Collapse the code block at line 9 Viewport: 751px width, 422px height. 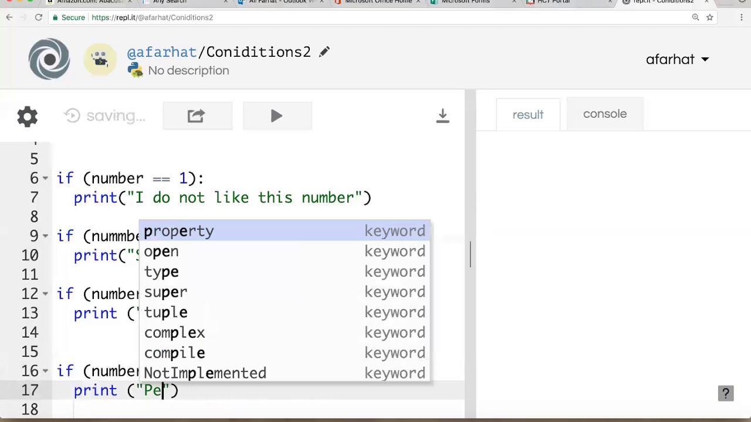45,236
